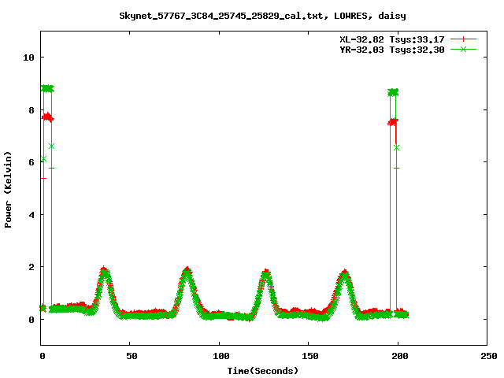The height and width of the screenshot is (378, 504).
Task: Click the red XL legend line sample
Action: click(463, 39)
